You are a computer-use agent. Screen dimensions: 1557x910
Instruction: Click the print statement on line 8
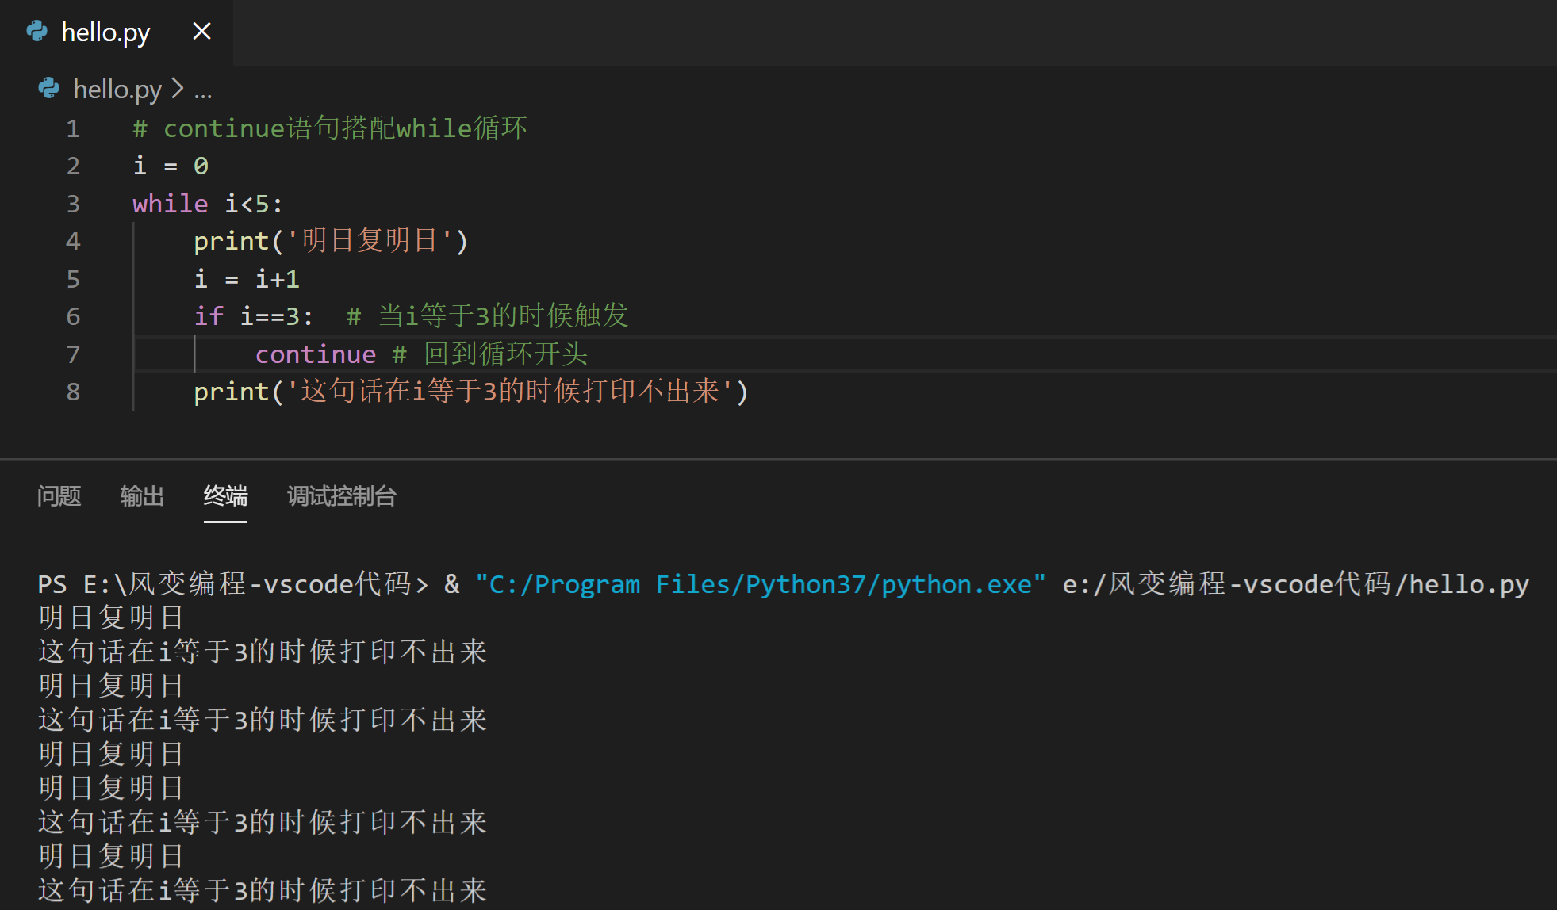470,392
